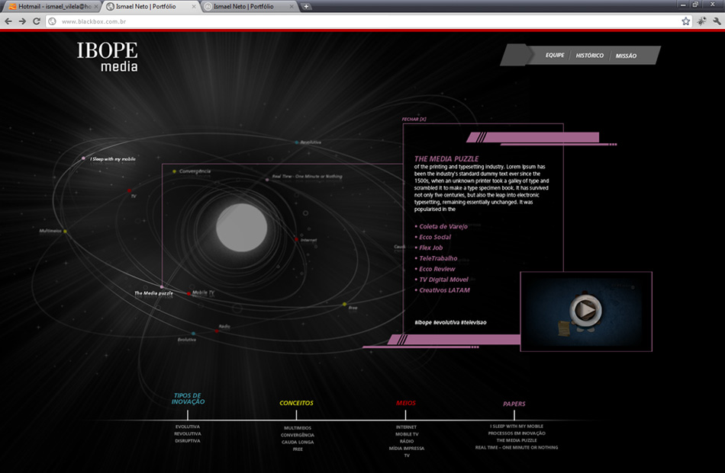The height and width of the screenshot is (473, 725).
Task: Open the wrench settings menu
Action: (x=717, y=21)
